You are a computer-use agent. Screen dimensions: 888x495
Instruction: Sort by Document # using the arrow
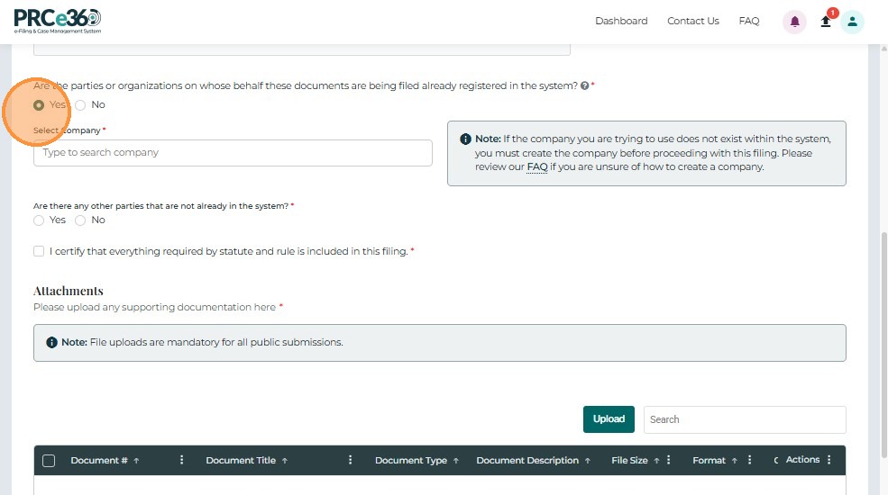(x=136, y=461)
